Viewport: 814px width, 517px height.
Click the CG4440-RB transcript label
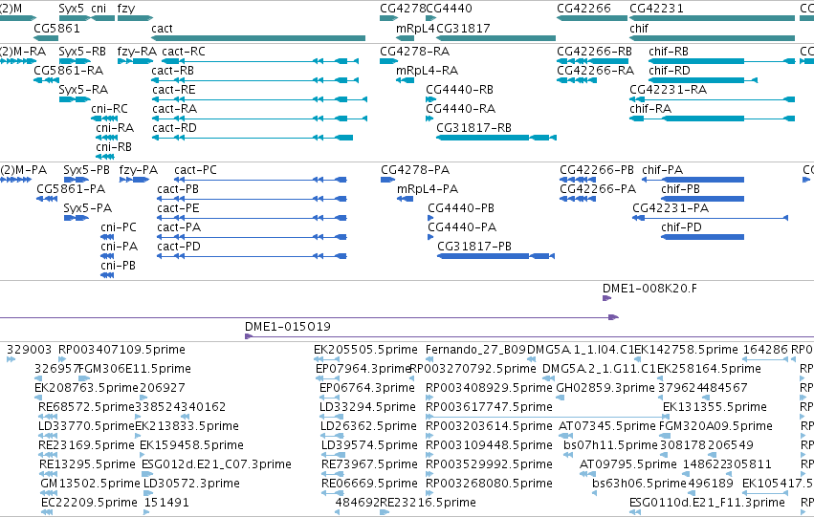pos(459,90)
